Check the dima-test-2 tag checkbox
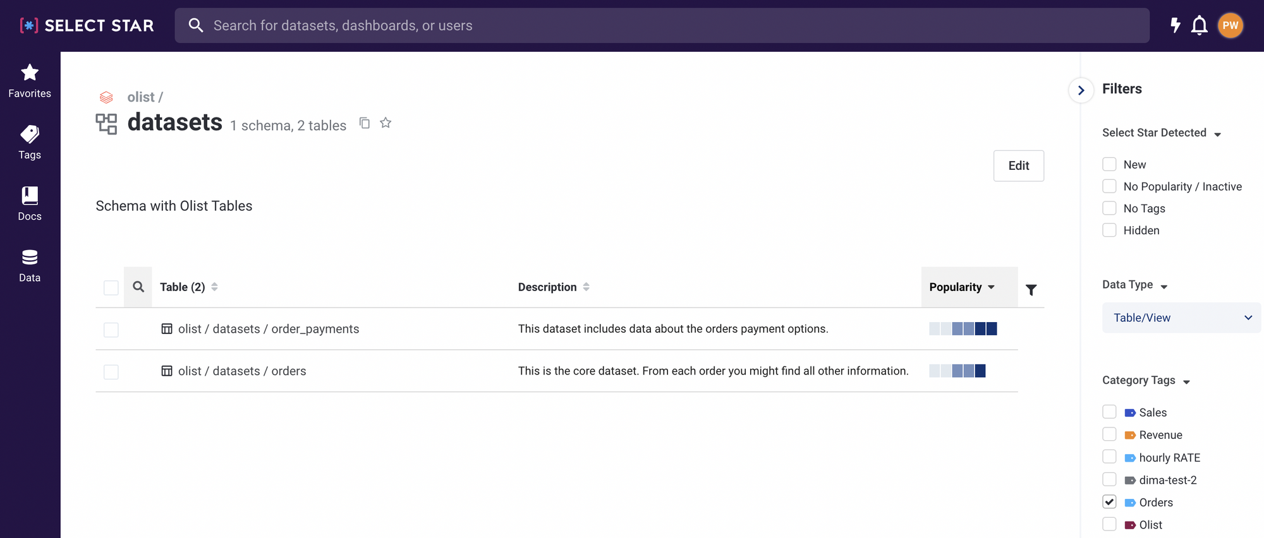 (x=1109, y=479)
